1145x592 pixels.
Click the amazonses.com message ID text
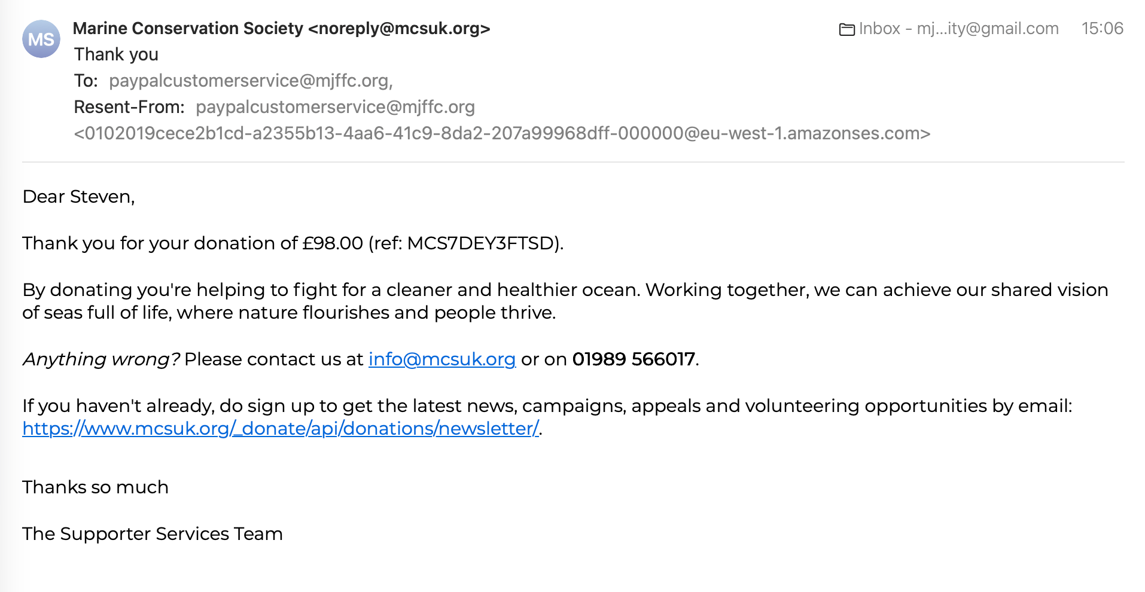502,133
